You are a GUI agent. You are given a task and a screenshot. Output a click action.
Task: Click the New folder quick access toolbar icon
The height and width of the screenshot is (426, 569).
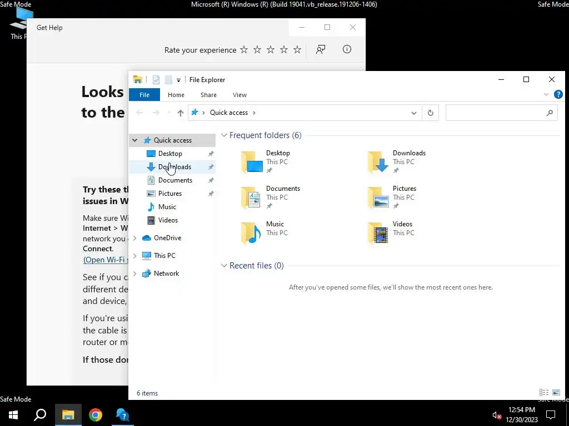coord(168,80)
